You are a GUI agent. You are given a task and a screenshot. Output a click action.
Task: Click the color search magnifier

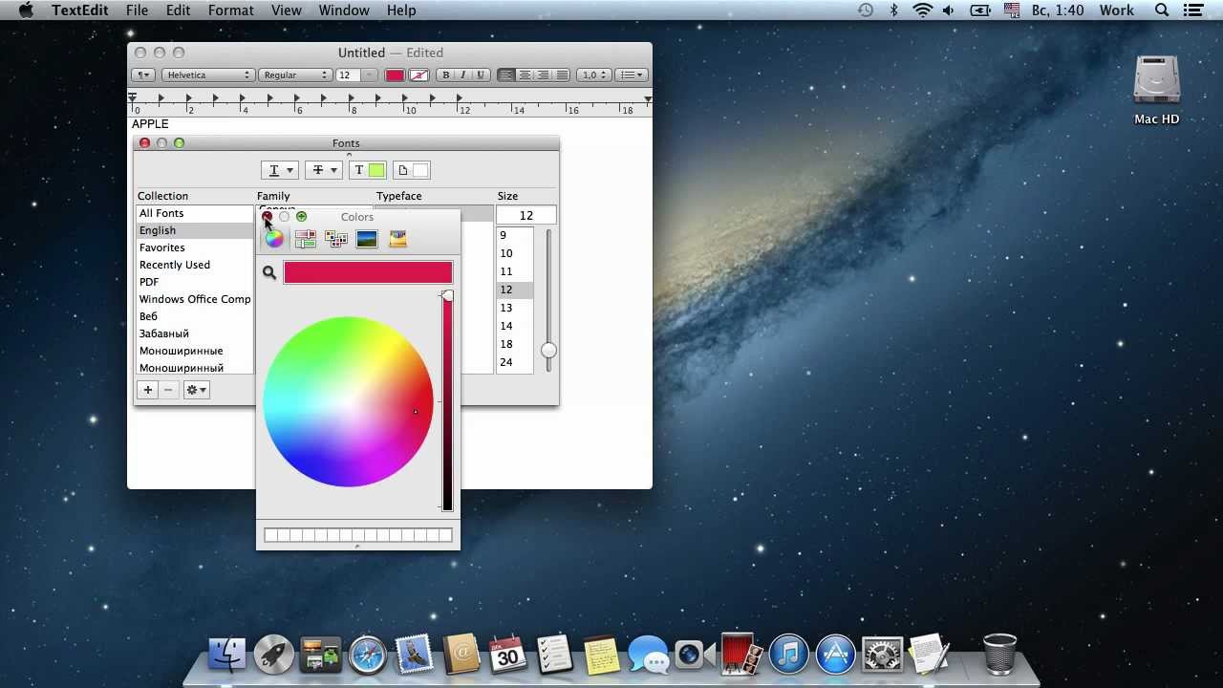[269, 273]
